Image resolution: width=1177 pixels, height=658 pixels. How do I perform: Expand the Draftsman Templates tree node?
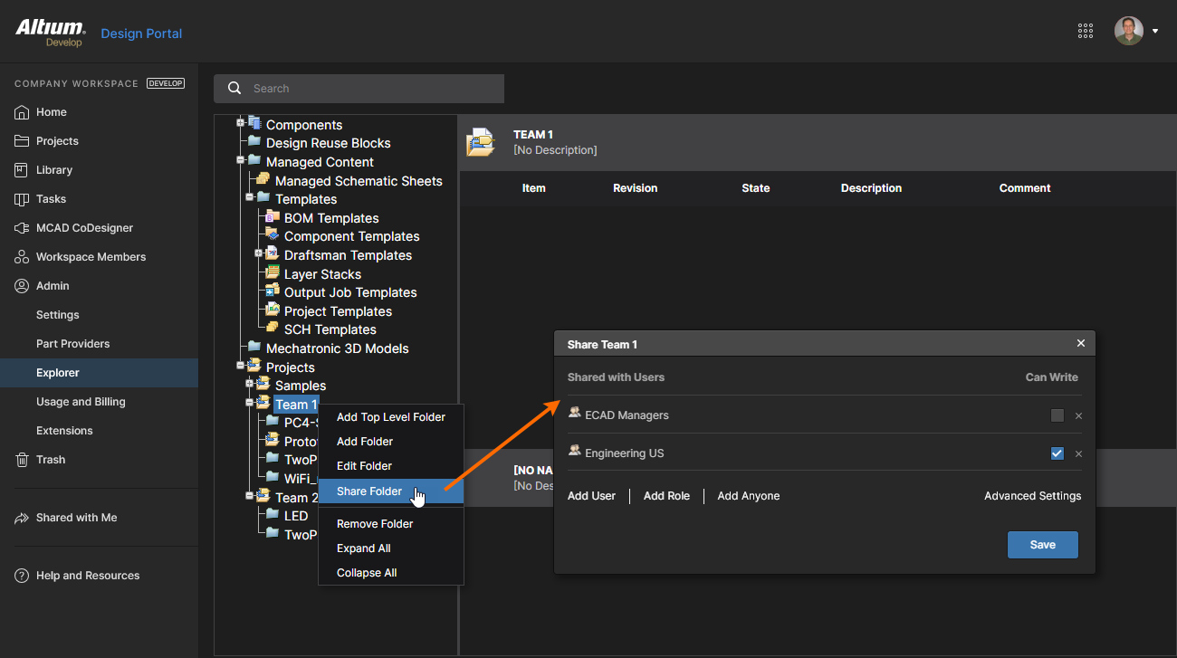click(259, 253)
